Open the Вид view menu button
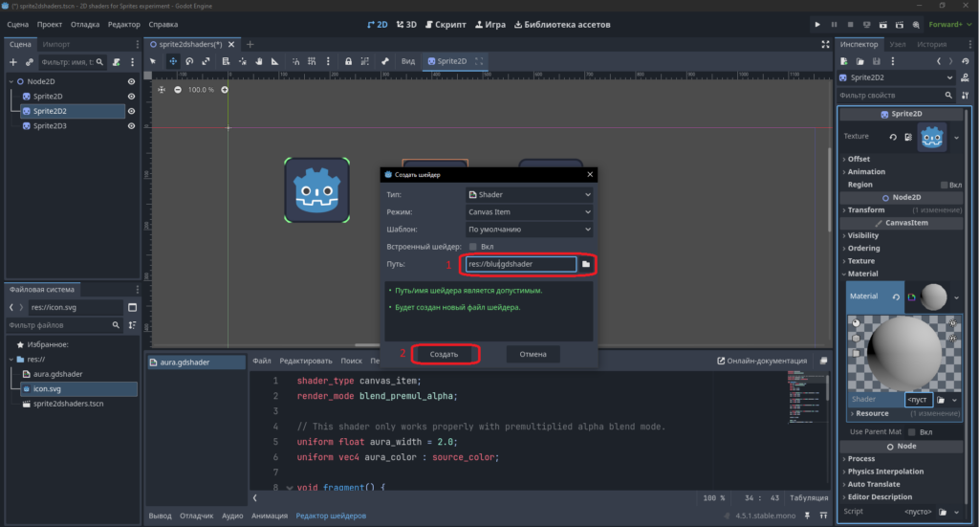979x527 pixels. (x=407, y=61)
